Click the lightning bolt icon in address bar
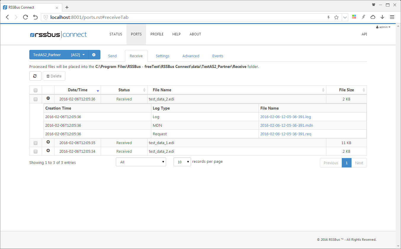 click(x=328, y=17)
